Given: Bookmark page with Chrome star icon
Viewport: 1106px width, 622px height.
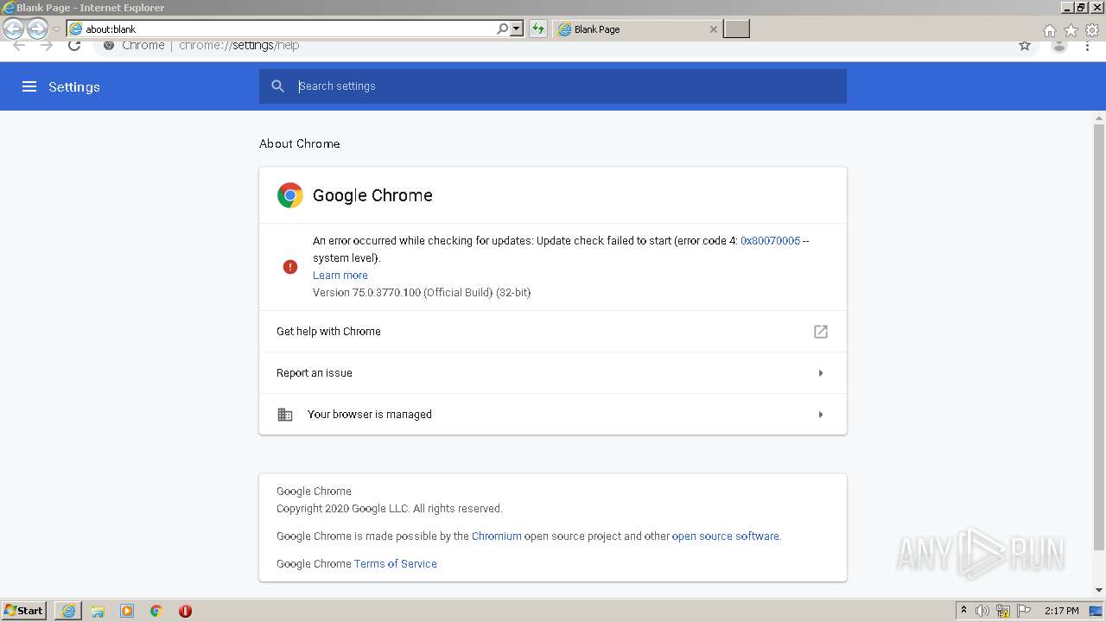Looking at the screenshot, I should coord(1025,46).
